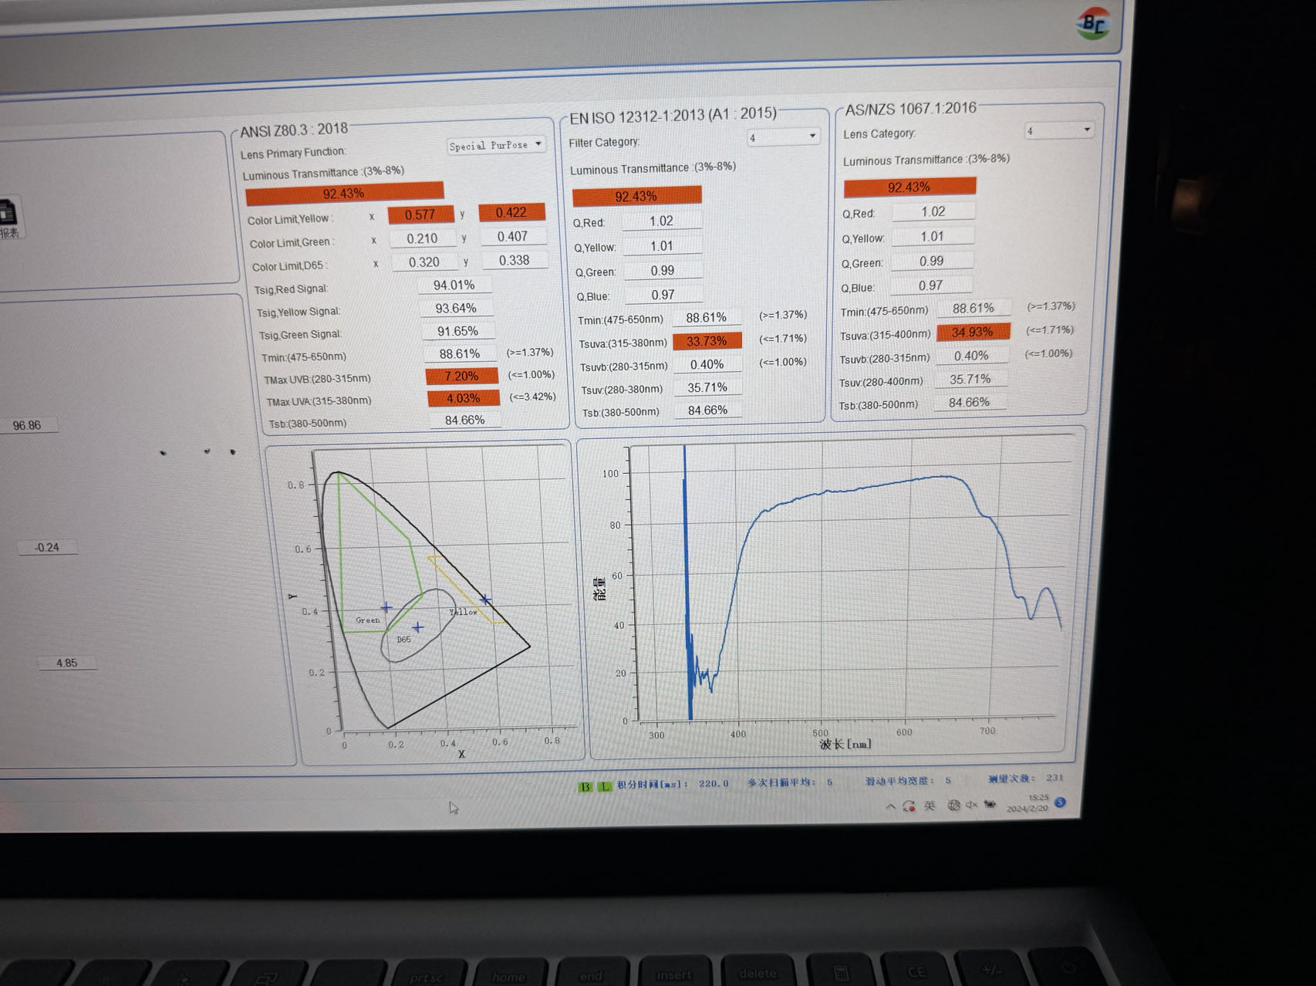Click the muted volume tray icon
This screenshot has height=986, width=1316.
[x=971, y=805]
